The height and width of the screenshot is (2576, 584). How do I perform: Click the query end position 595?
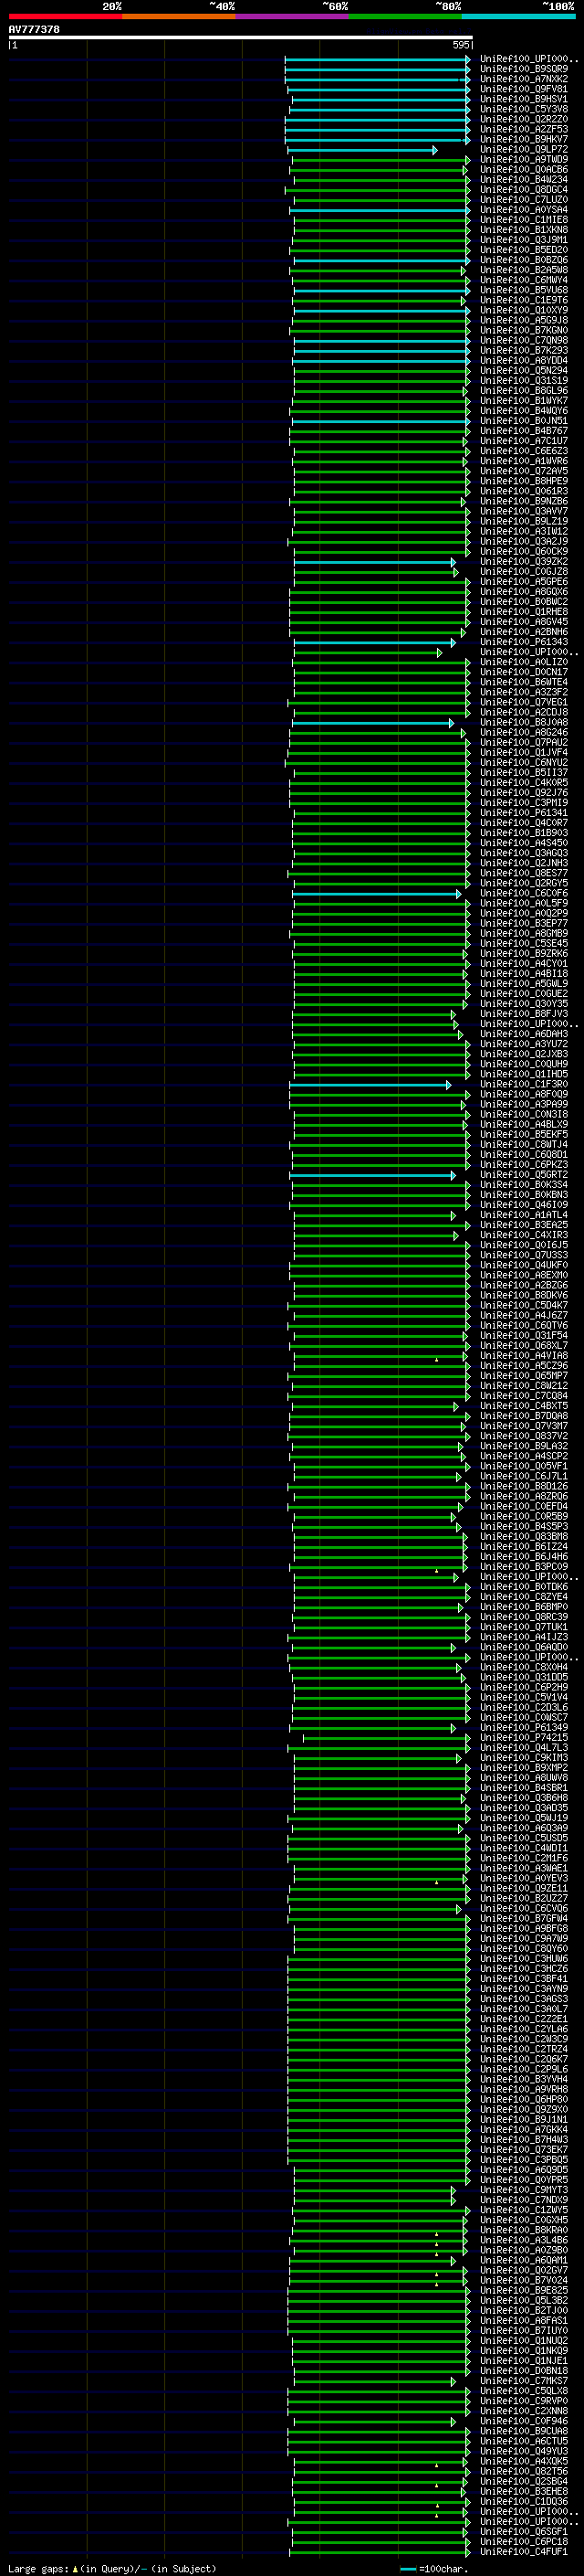pyautogui.click(x=460, y=45)
